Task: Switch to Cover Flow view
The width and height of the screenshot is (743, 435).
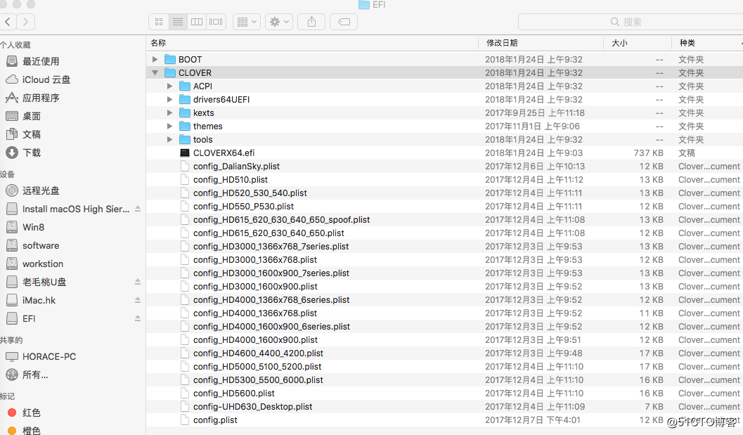Action: pos(216,22)
